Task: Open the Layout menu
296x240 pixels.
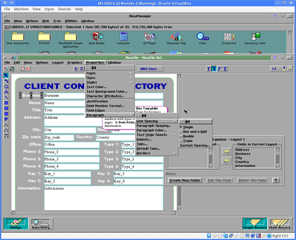Action: pyautogui.click(x=58, y=63)
